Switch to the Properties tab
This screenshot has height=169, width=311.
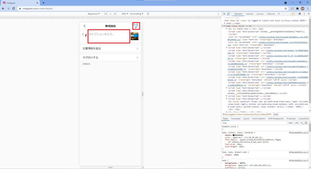click(291, 118)
